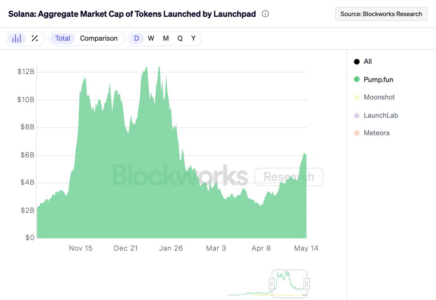Screen dimensions: 436x300
Task: Click the info icon beside chart title
Action: (x=265, y=14)
